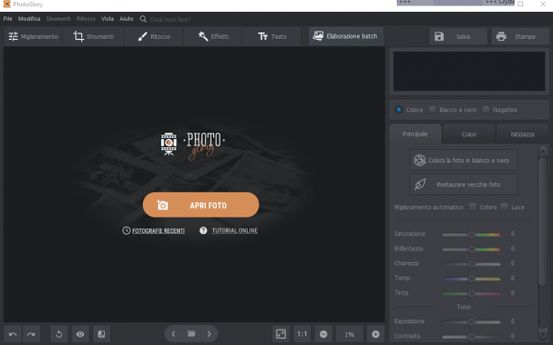Set zoom to 1:1
The image size is (553, 345).
pos(302,334)
